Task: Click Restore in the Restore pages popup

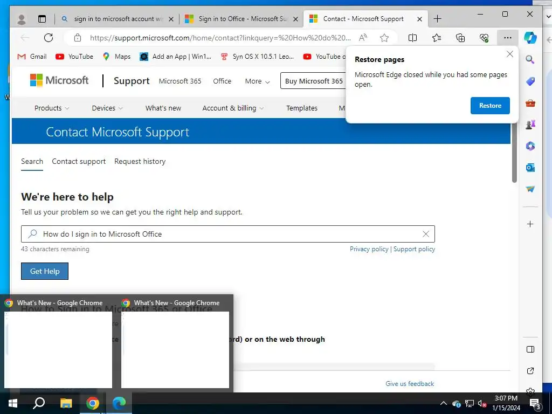Action: point(490,106)
